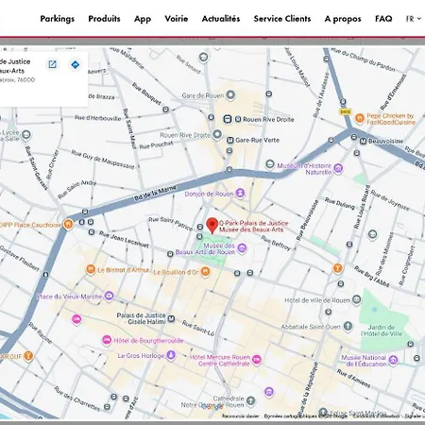Open the larger map icon in the info card
Screen dimensions: 425x425
52,64
